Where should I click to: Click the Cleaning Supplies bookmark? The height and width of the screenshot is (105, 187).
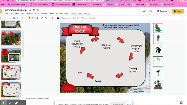pyautogui.click(x=61, y=4)
